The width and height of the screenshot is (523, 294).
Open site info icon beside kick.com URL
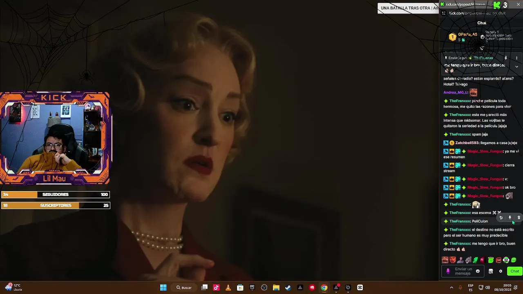pyautogui.click(x=444, y=13)
